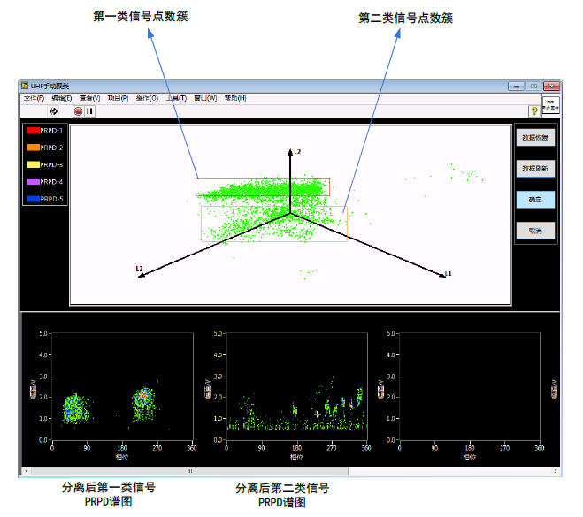The width and height of the screenshot is (583, 517).
Task: Select the orange PRPD-2 legend swatch
Action: [33, 148]
